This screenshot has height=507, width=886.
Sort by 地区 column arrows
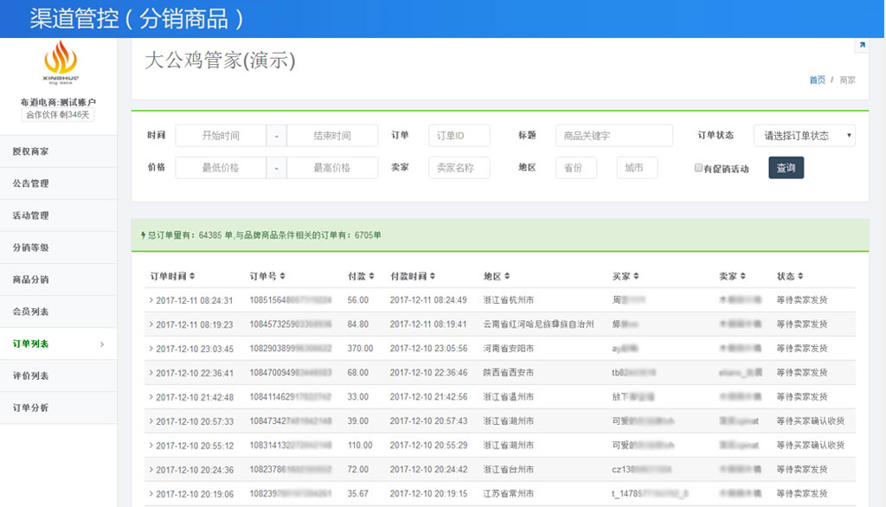(507, 276)
